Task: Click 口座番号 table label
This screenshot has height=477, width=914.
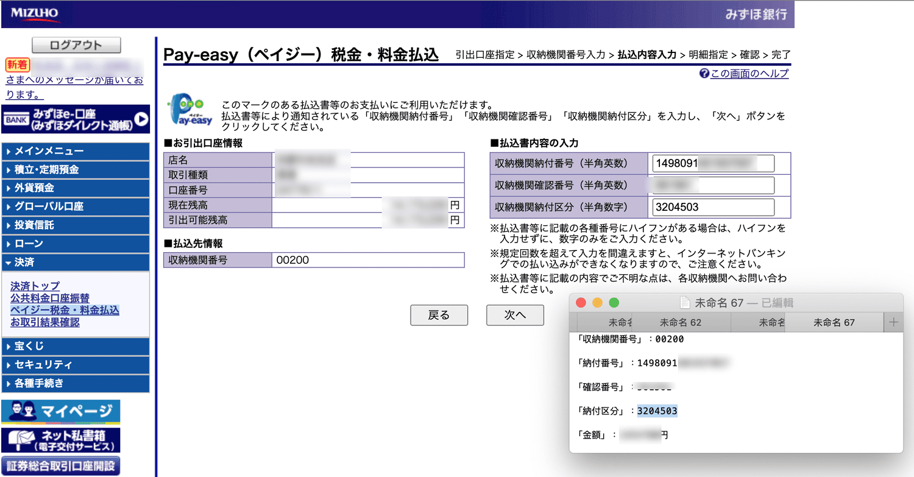Action: (188, 190)
